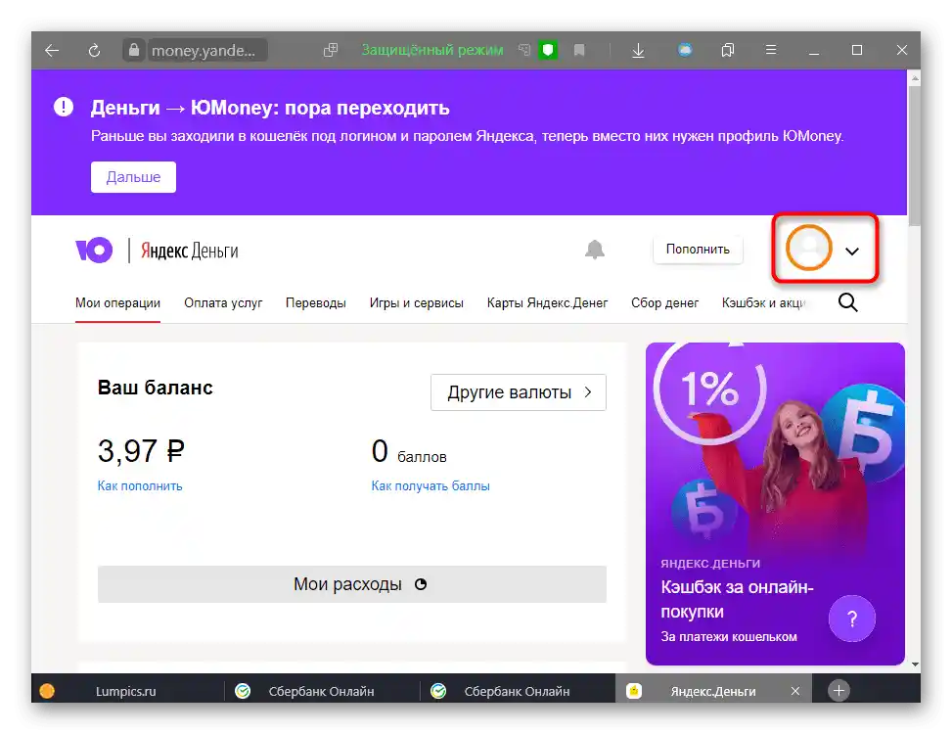952x734 pixels.
Task: Open the collections icon in toolbar
Action: [x=727, y=50]
